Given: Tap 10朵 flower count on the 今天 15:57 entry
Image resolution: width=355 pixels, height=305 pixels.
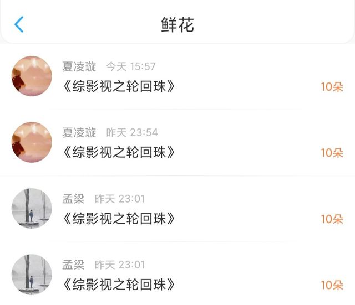Looking at the screenshot, I should (x=332, y=87).
